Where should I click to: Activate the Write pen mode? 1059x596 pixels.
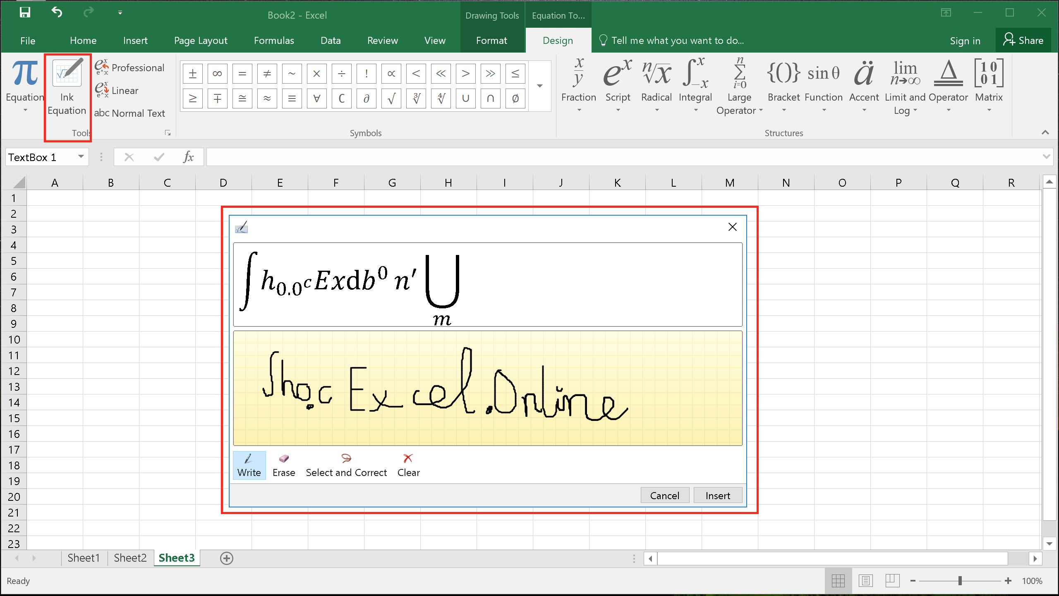249,466
